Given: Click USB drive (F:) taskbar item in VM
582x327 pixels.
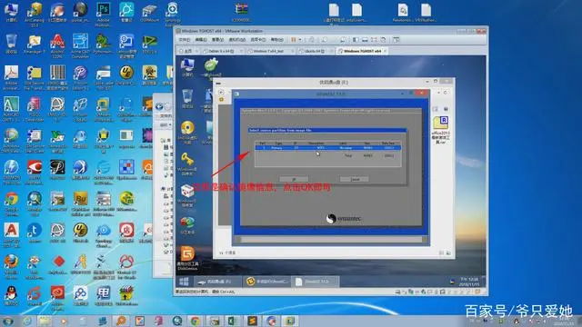Looking at the screenshot, I should 217,282.
